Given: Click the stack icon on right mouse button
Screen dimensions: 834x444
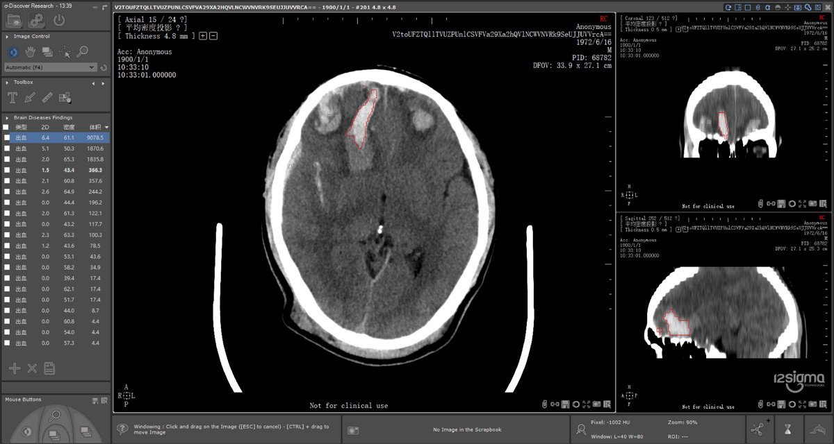Looking at the screenshot, I should click(x=85, y=432).
